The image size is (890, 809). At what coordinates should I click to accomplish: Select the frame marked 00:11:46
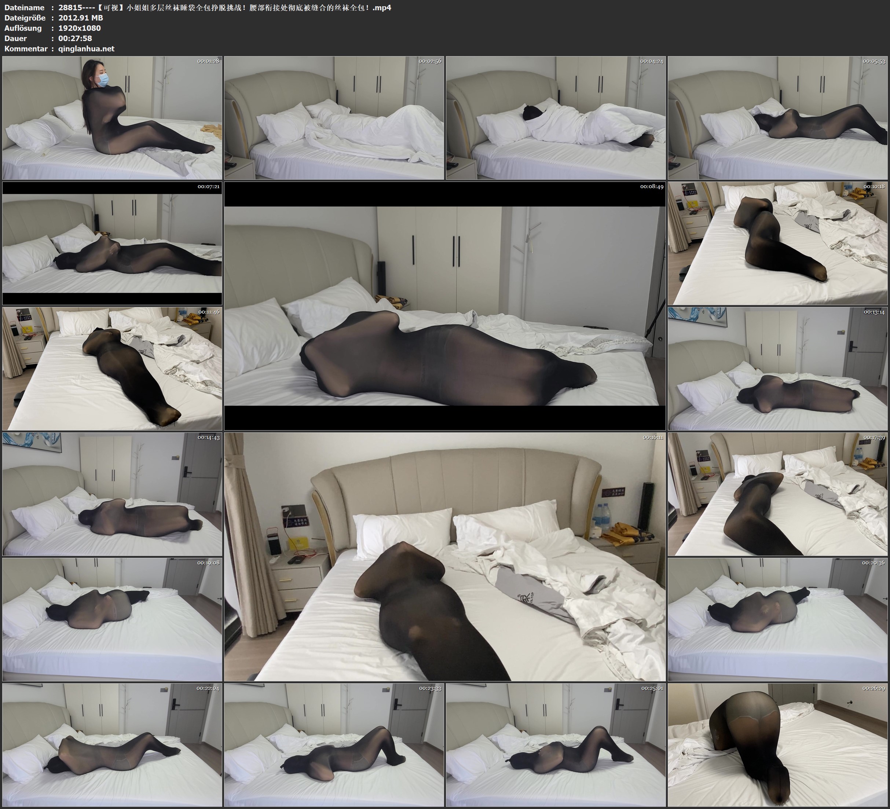point(112,369)
